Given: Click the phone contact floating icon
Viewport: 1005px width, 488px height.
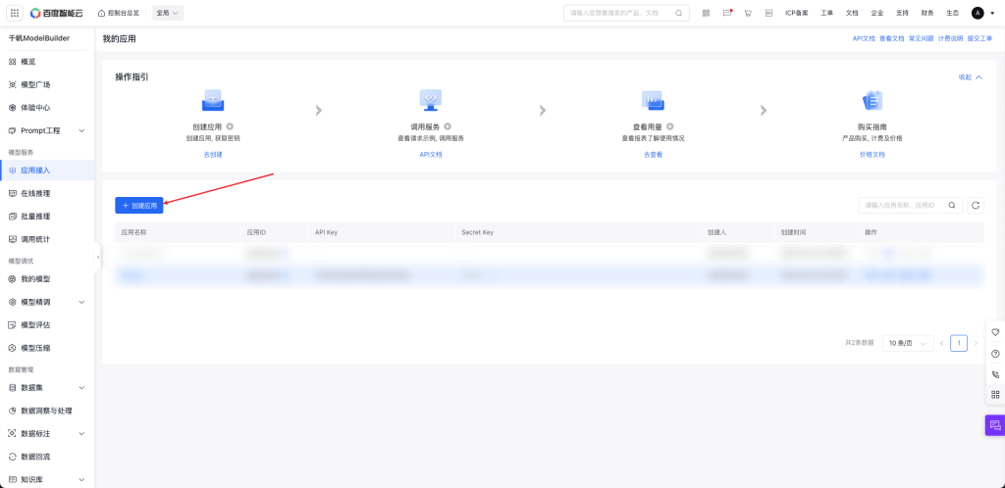Looking at the screenshot, I should [995, 373].
